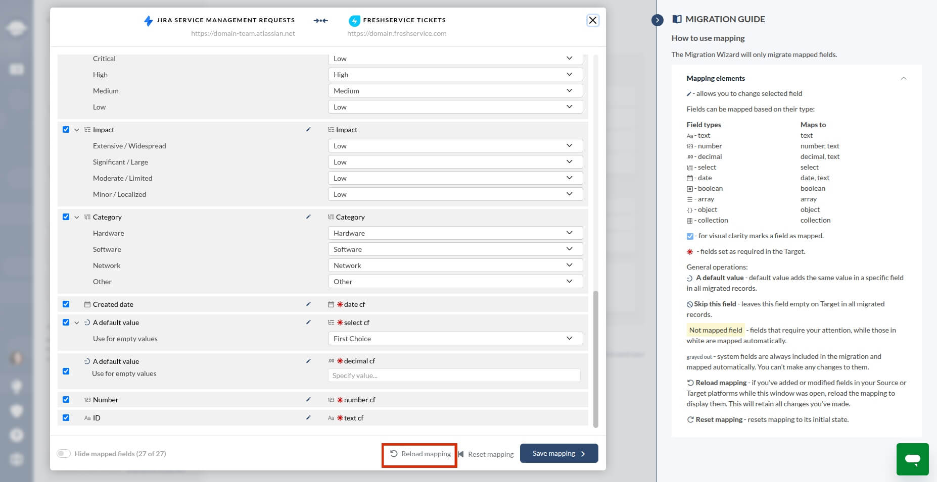937x482 pixels.
Task: Open the green chat widget
Action: coord(913,459)
